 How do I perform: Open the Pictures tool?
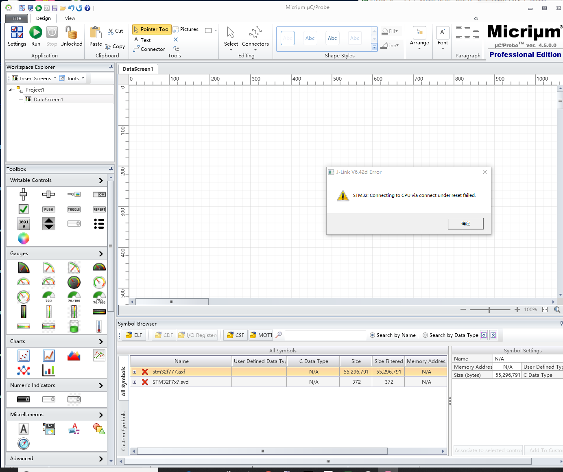coord(186,29)
